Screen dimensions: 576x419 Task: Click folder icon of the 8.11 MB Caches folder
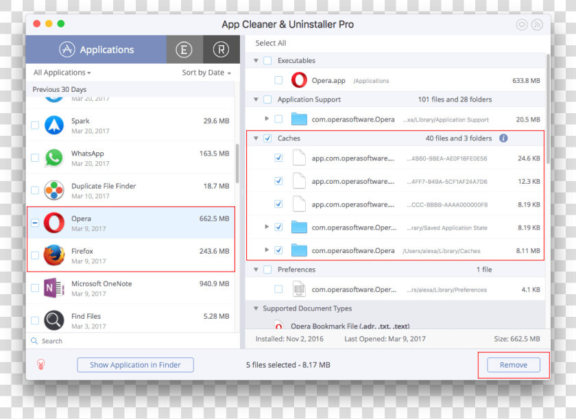(299, 250)
